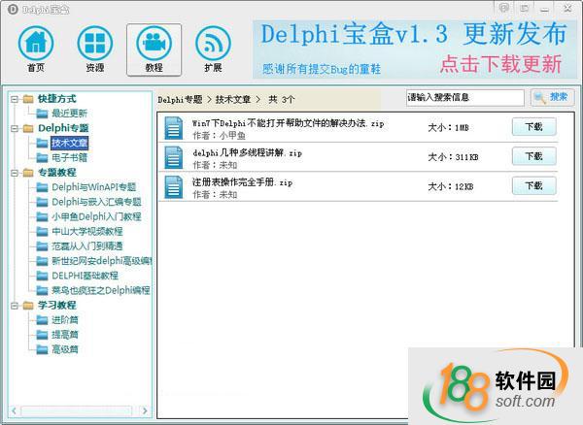583x425 pixels.
Task: Open the 首页 home icon
Action: (x=36, y=49)
